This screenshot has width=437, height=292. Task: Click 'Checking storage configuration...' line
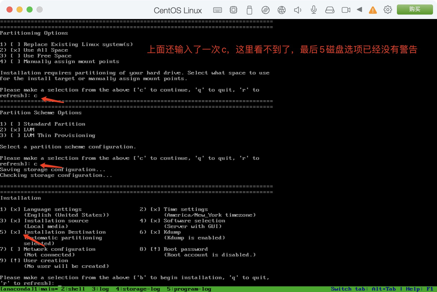[x=56, y=175]
